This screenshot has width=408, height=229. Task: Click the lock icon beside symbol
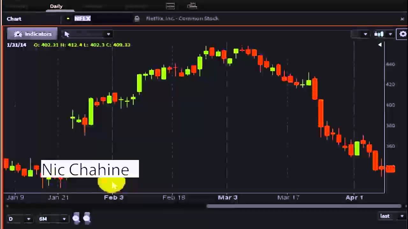(x=137, y=18)
